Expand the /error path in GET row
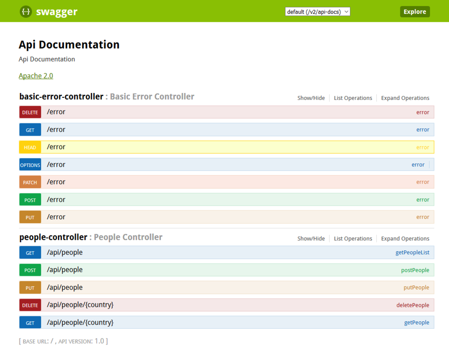The width and height of the screenshot is (449, 359). tap(56, 129)
